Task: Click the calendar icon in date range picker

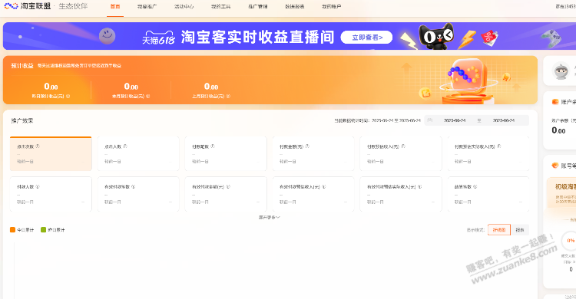Action: click(x=430, y=120)
